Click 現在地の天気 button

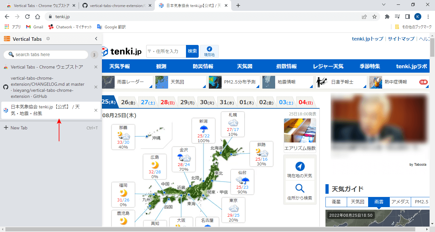click(300, 170)
